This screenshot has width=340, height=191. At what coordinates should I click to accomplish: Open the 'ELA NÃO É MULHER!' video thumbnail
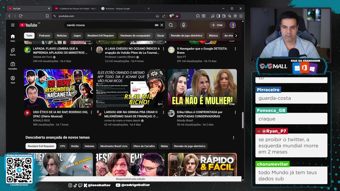click(202, 88)
